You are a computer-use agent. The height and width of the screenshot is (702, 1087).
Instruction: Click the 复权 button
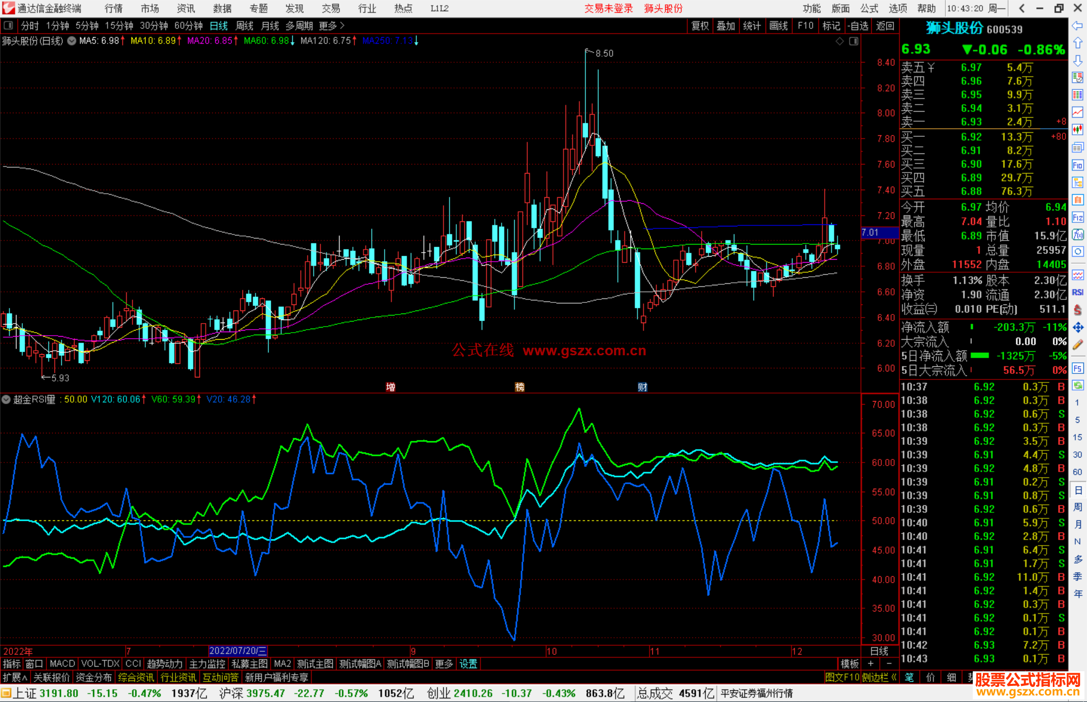[x=700, y=25]
